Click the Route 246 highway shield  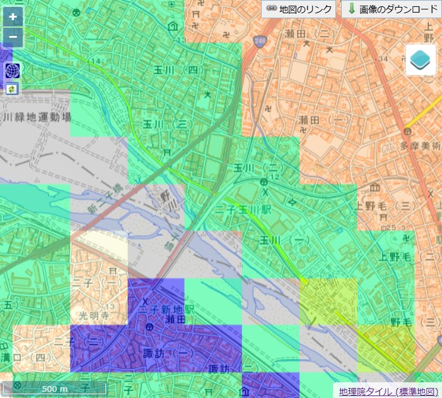tap(260, 42)
